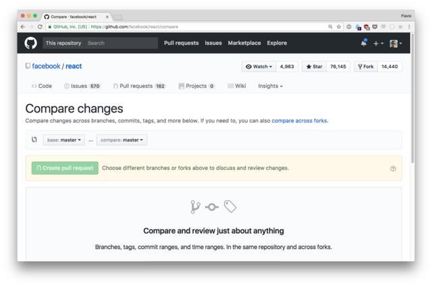Open the react repository link
The width and height of the screenshot is (432, 286).
[x=74, y=66]
